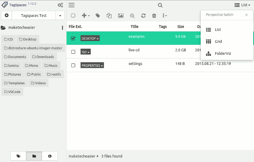The width and height of the screenshot is (254, 162).
Task: Delete selected files with trash icon
Action: [x=154, y=16]
